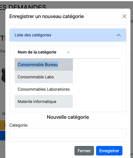
Task: Click the highlighted Consommable Bureau text
Action: point(38,65)
